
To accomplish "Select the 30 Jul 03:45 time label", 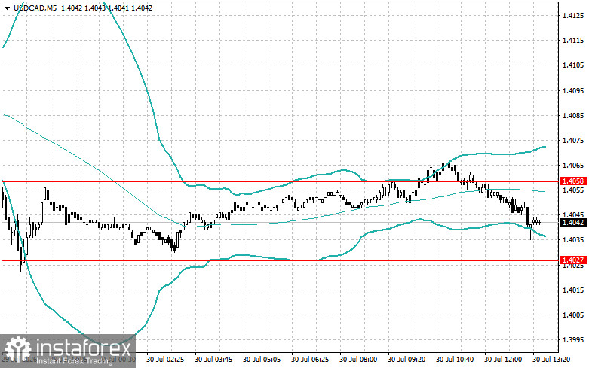I will 213,360.
